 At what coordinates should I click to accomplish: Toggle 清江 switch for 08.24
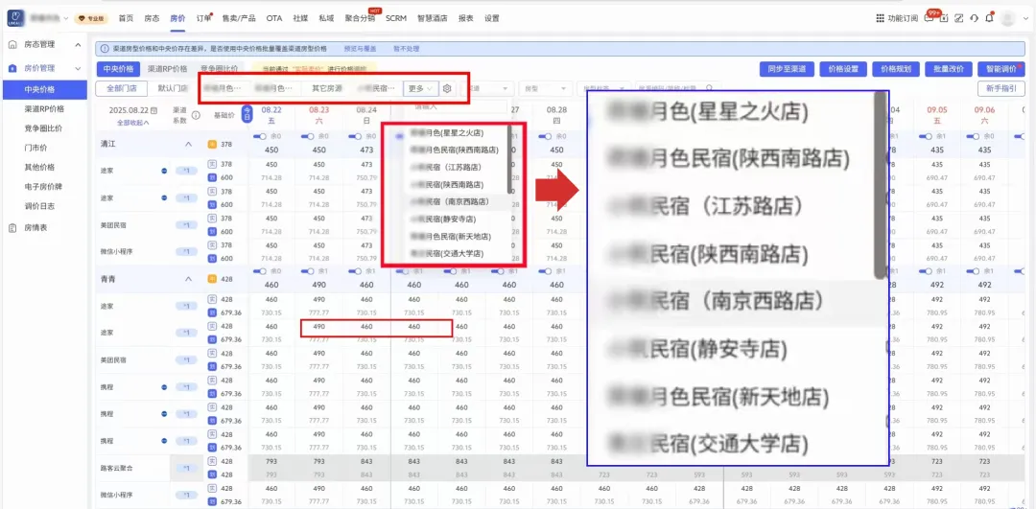click(x=355, y=136)
